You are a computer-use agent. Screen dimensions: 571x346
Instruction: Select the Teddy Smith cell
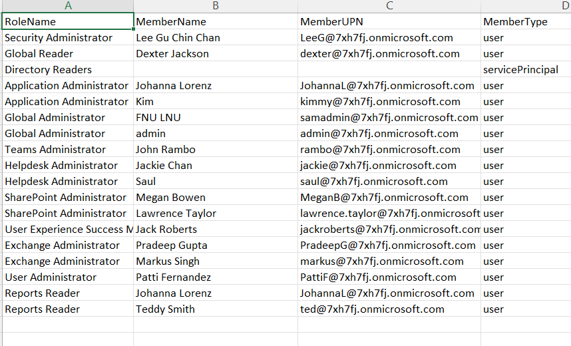(216, 309)
